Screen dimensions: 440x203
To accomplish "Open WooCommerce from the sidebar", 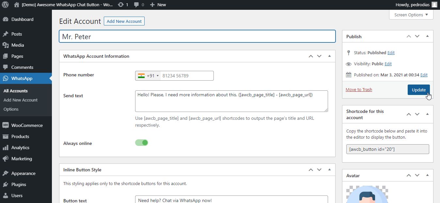I will (x=27, y=125).
